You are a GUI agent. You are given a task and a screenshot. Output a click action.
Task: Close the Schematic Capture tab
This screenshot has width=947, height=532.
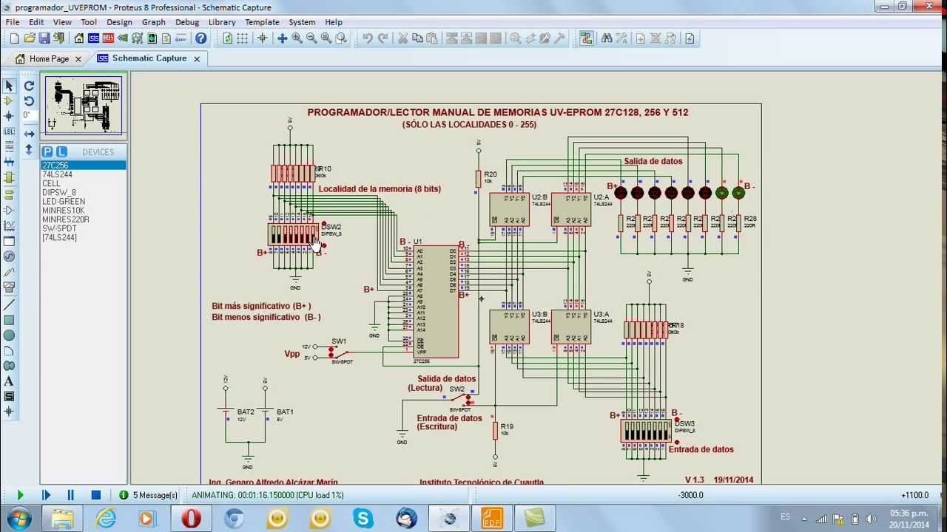[x=197, y=58]
